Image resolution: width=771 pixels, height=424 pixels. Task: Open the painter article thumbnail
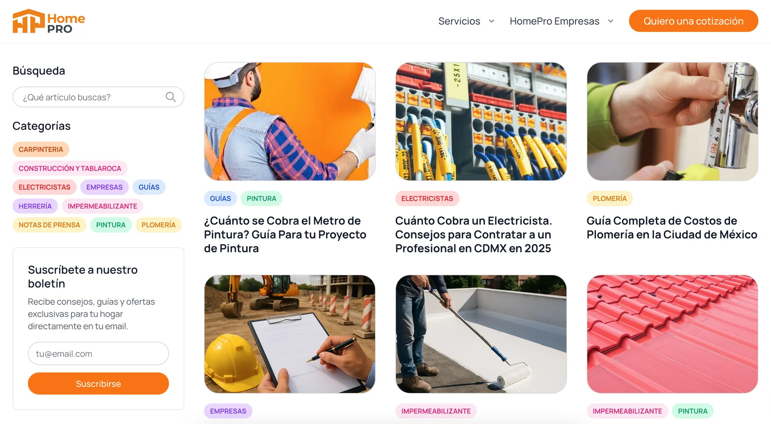click(x=290, y=122)
